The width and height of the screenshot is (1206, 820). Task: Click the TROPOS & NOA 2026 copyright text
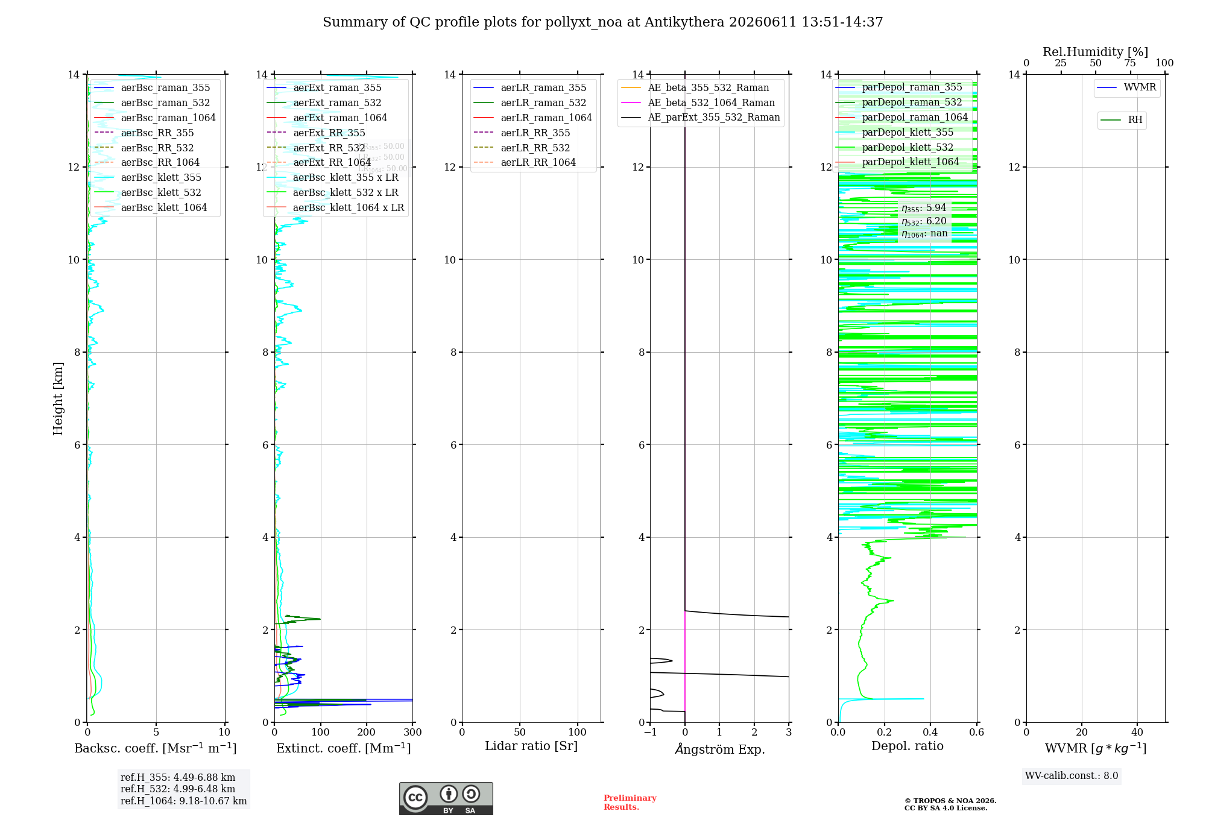[950, 801]
